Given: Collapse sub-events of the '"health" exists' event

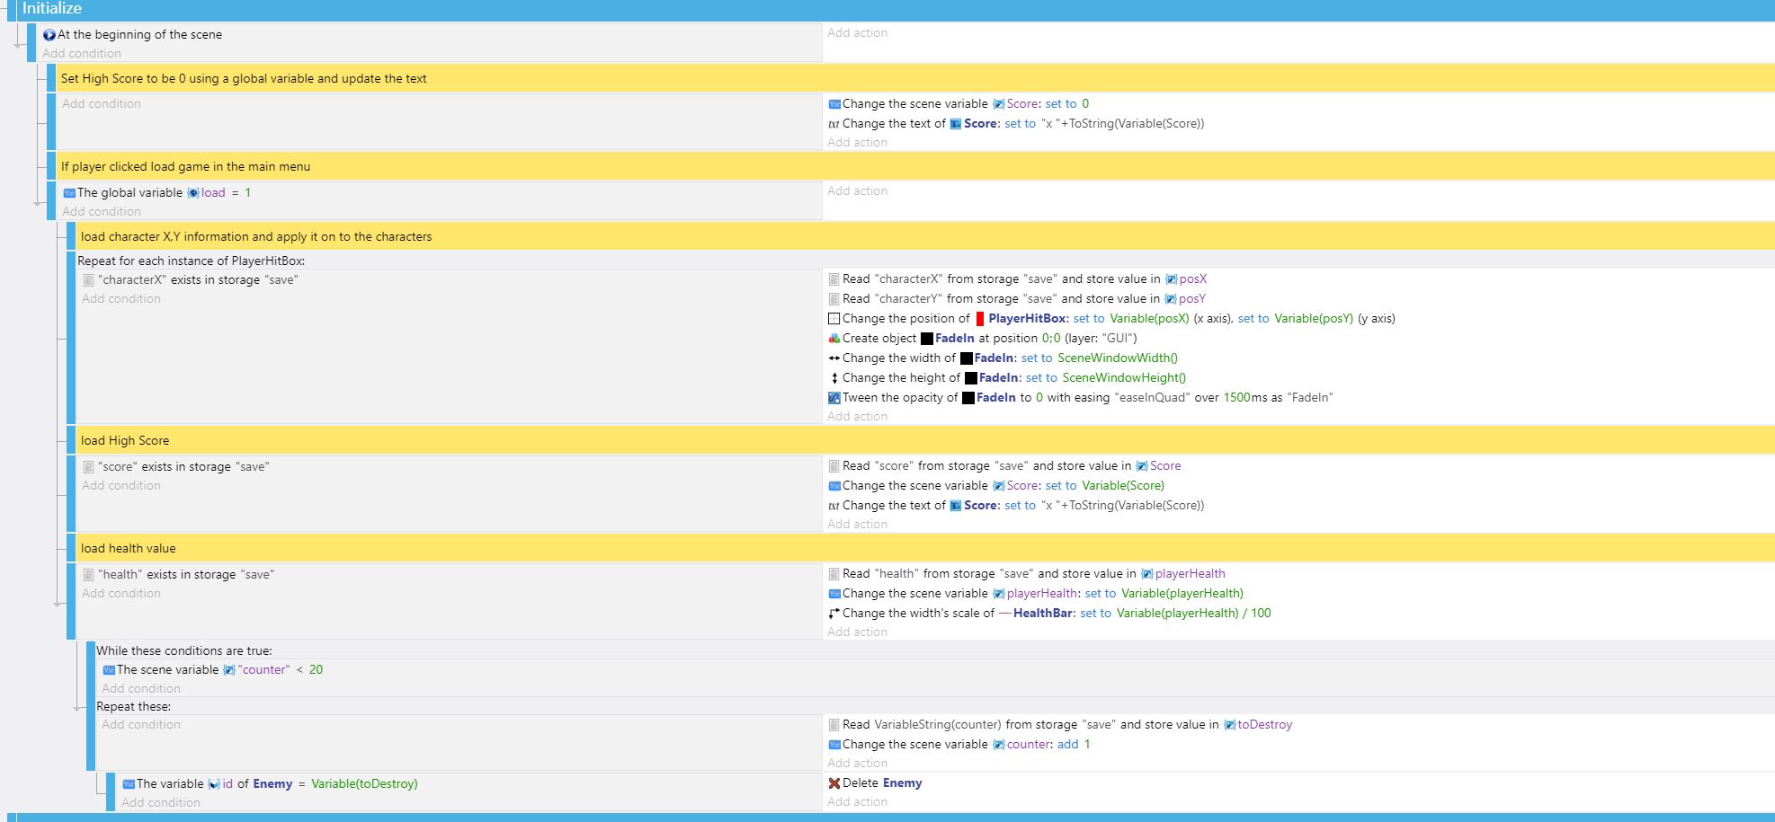Looking at the screenshot, I should click(58, 604).
